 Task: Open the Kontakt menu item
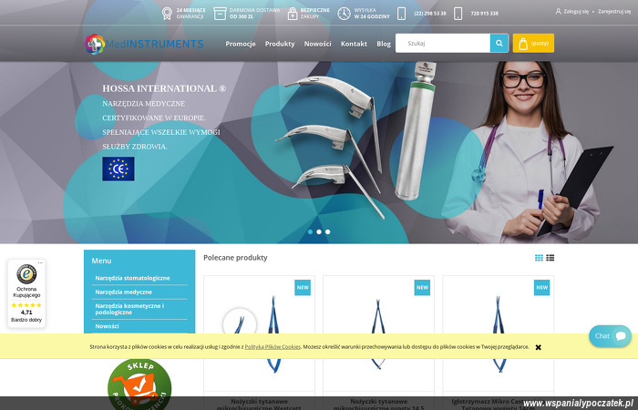(x=354, y=44)
